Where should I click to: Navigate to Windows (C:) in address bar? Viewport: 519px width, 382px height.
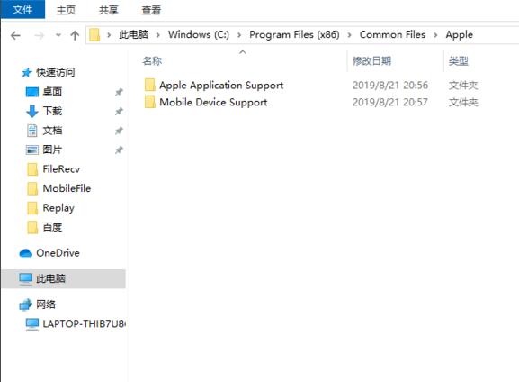click(x=198, y=34)
